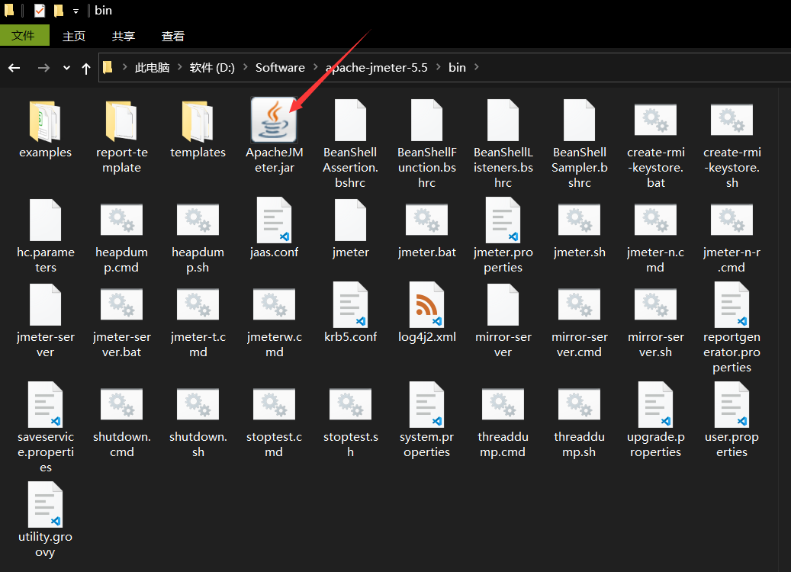Expand the chevron after 软件 (D:)
This screenshot has height=572, width=791.
pos(245,67)
